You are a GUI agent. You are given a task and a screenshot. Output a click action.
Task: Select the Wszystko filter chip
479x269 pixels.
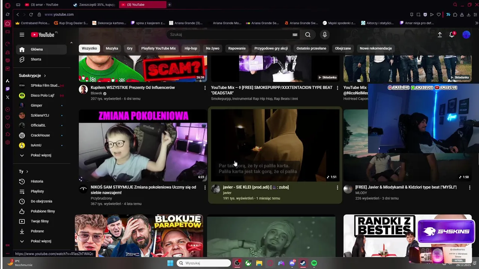89,49
